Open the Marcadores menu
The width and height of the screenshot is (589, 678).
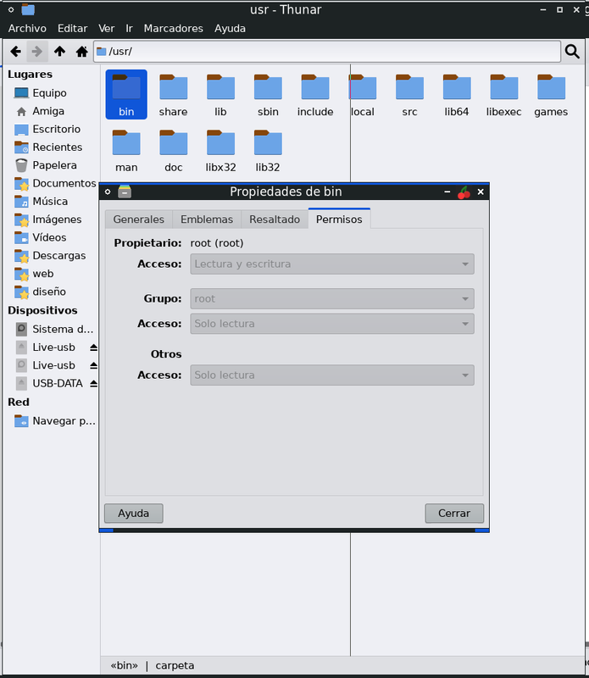click(x=174, y=29)
